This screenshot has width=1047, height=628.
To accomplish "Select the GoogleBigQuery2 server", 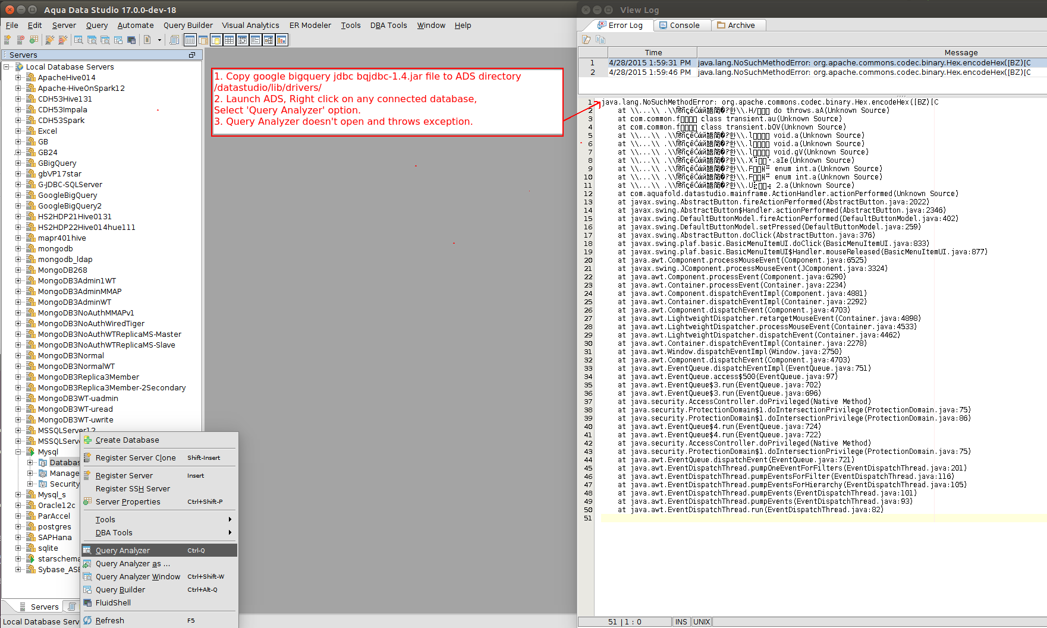I will (70, 206).
